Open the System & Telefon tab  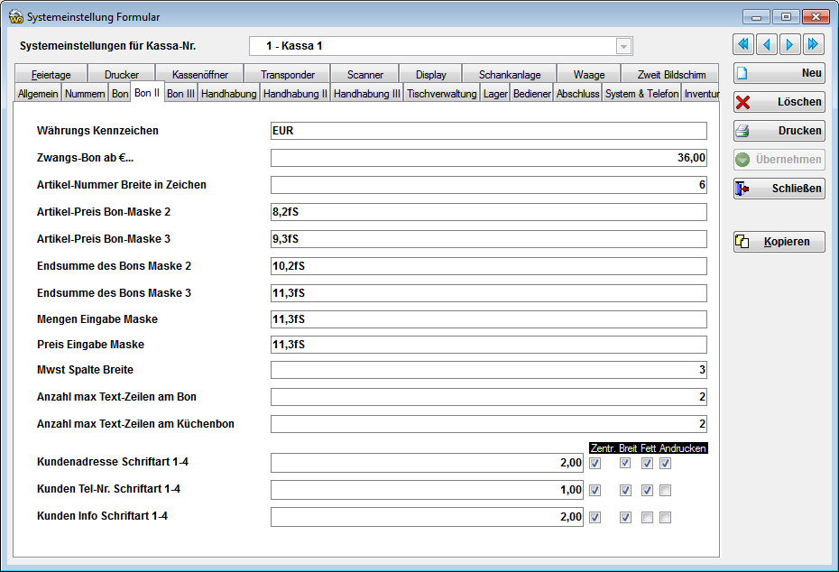[x=641, y=94]
